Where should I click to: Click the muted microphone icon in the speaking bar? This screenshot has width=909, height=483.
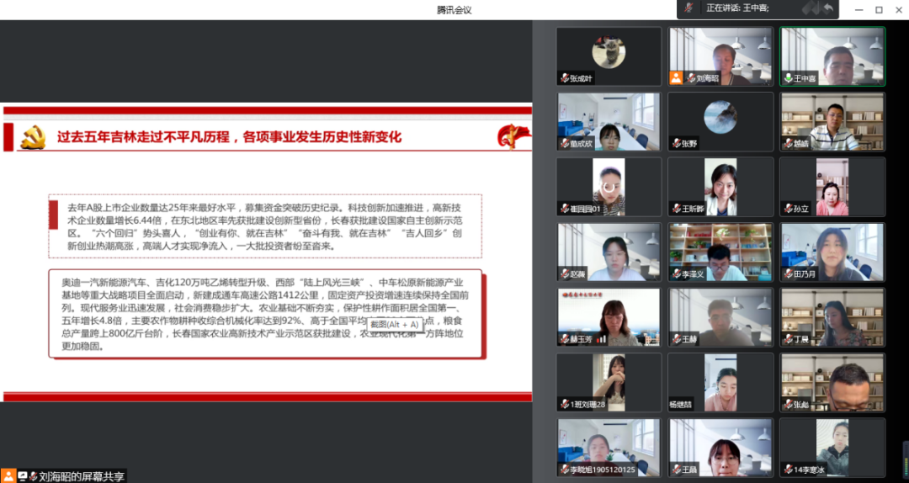[689, 8]
